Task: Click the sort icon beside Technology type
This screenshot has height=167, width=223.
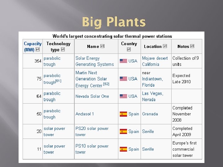Action: (x=63, y=49)
